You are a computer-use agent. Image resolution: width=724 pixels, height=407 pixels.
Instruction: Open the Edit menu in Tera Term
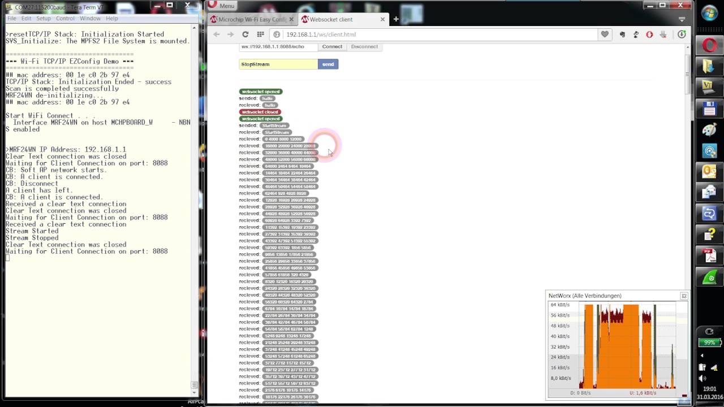tap(26, 19)
